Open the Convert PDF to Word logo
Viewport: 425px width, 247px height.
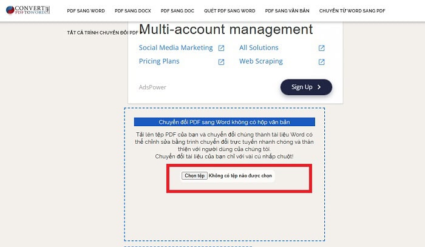[x=28, y=10]
